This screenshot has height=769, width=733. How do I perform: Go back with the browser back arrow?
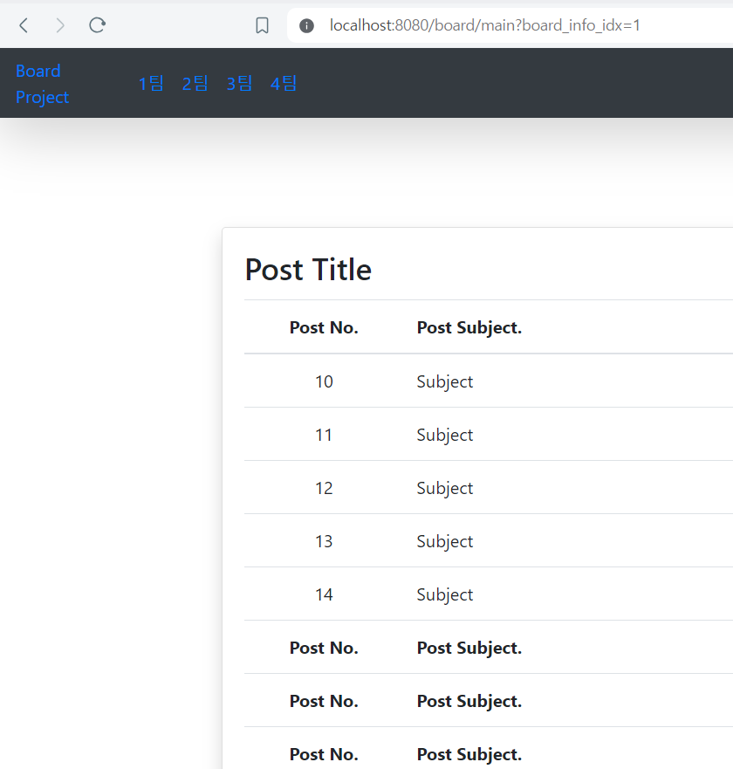pos(24,25)
